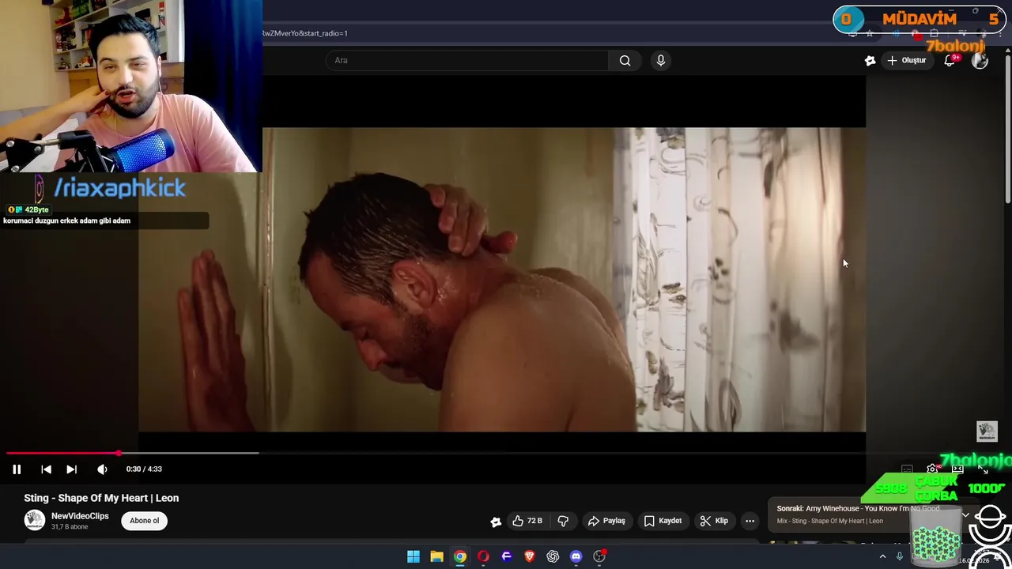1012x569 pixels.
Task: Open OBS Studio from the taskbar
Action: (x=599, y=556)
